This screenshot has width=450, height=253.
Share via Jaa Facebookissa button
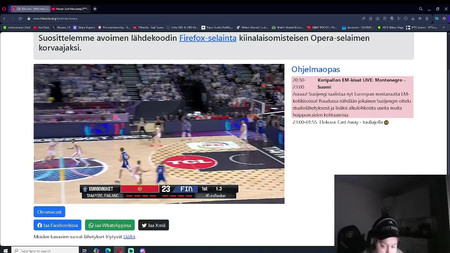pos(57,225)
